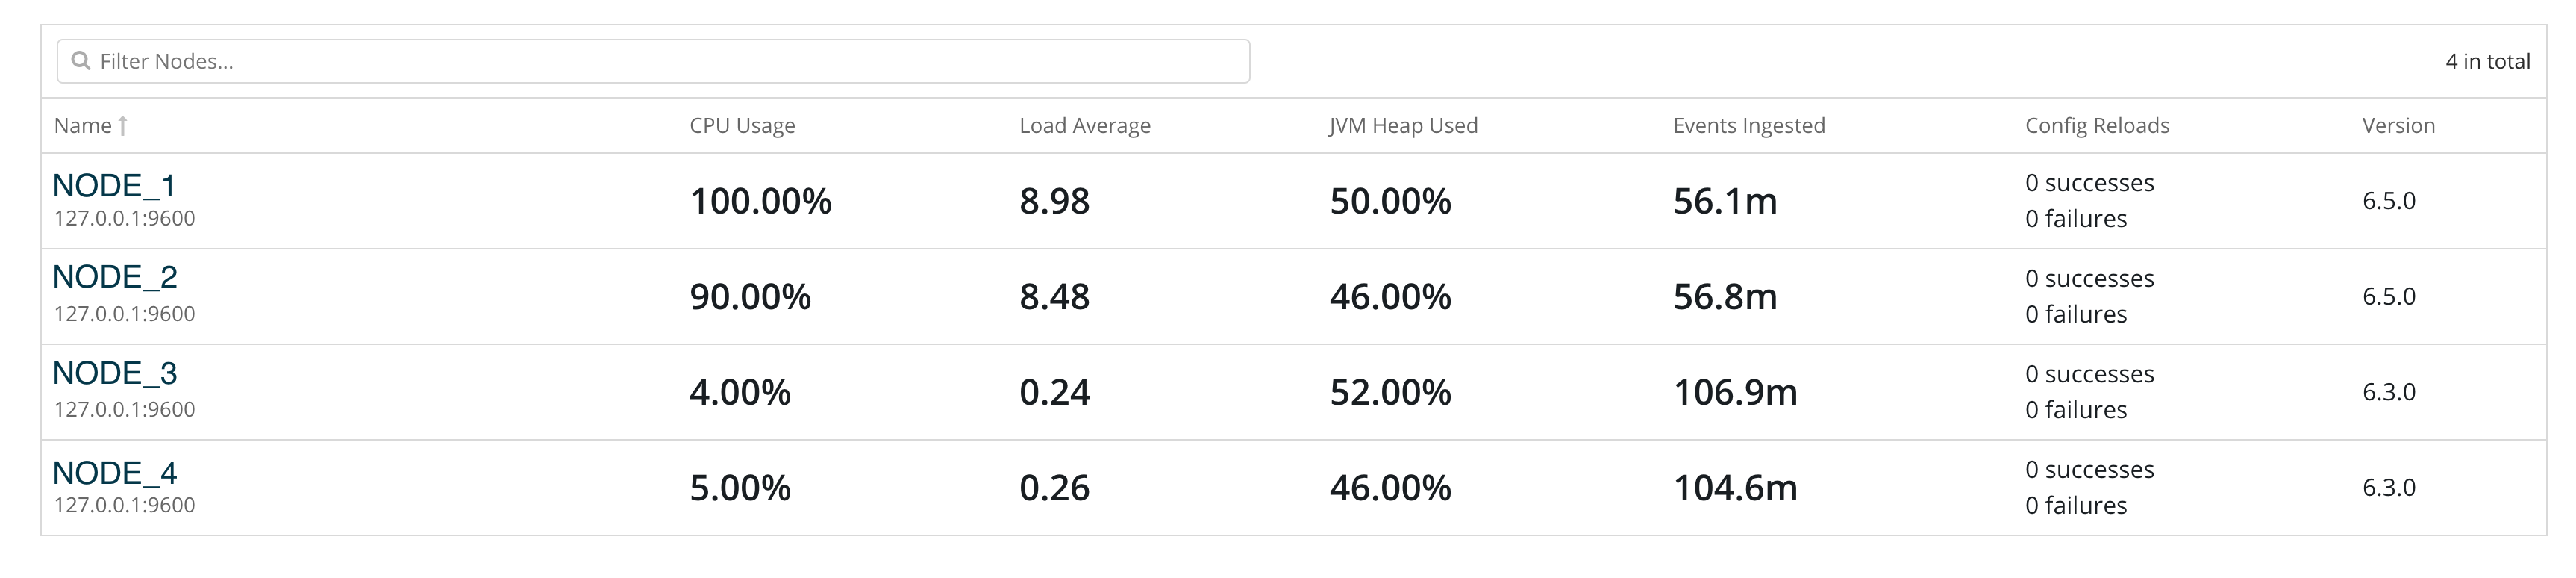
Task: Click the Name sort arrow indicator
Action: (x=123, y=126)
